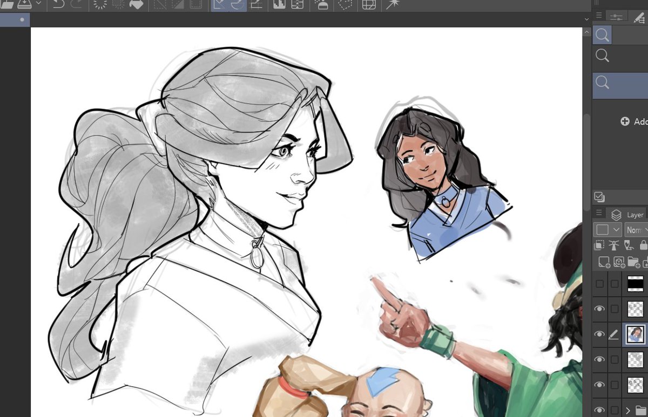Image resolution: width=648 pixels, height=417 pixels.
Task: Create a New Raster Layer
Action: pos(603,263)
